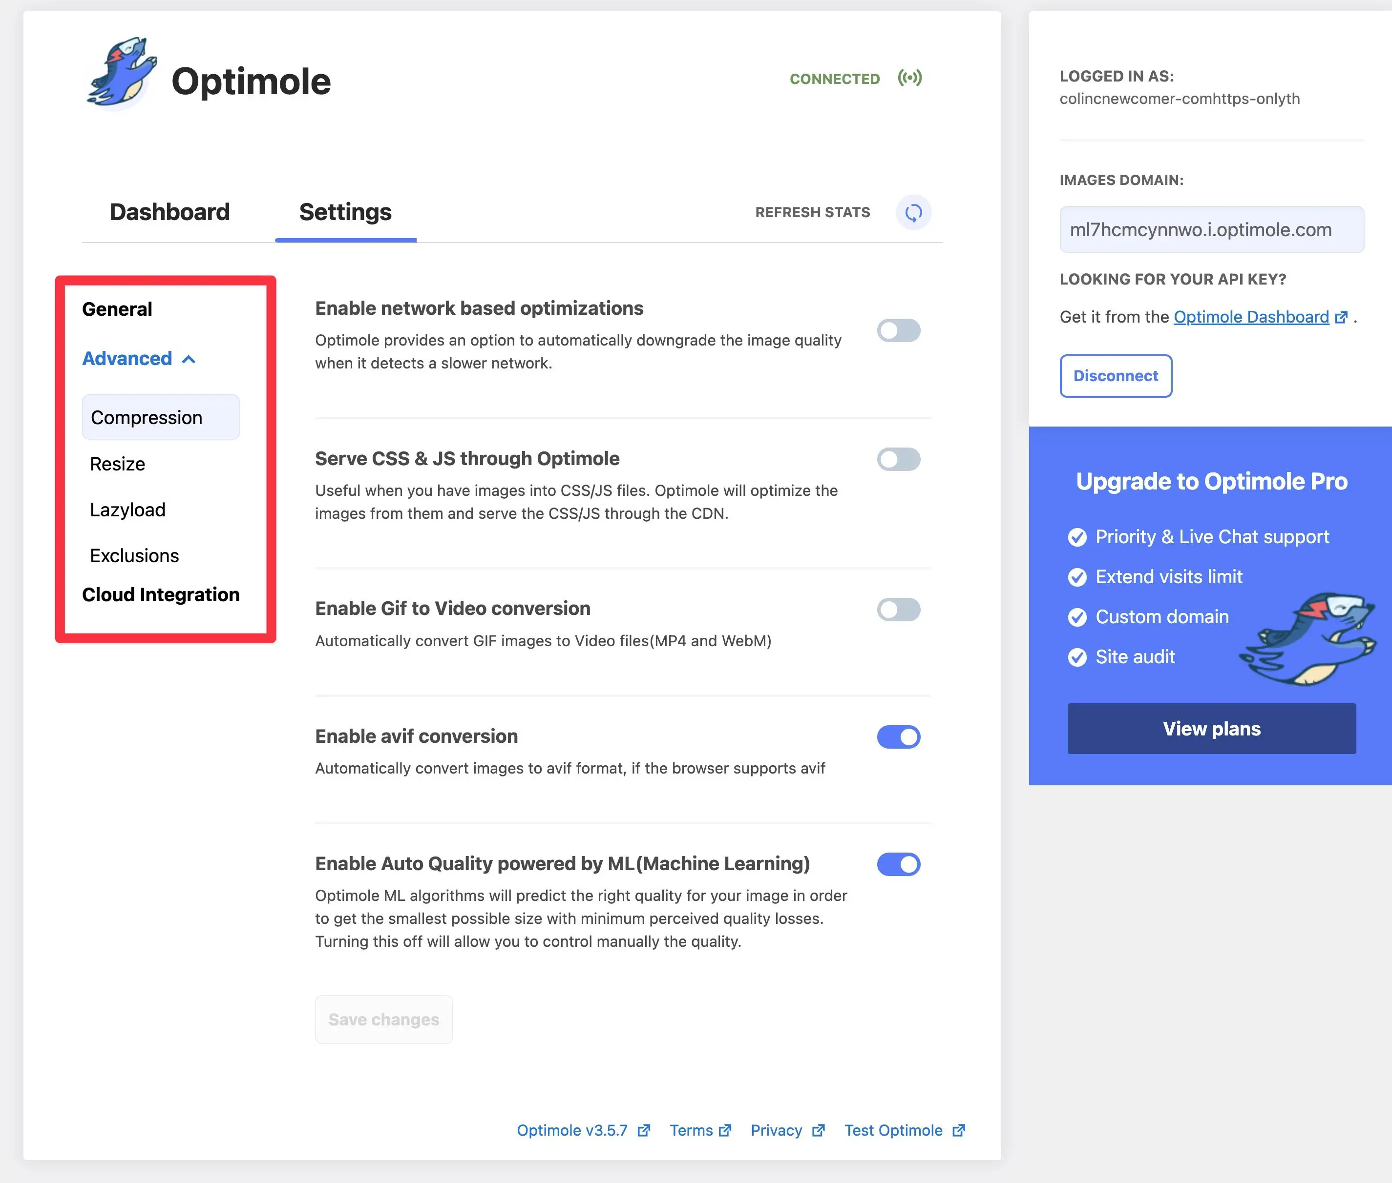Click the refresh stats icon
1392x1183 pixels.
pyautogui.click(x=915, y=211)
